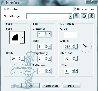Click the reset to default arrow icon

(x=91, y=16)
